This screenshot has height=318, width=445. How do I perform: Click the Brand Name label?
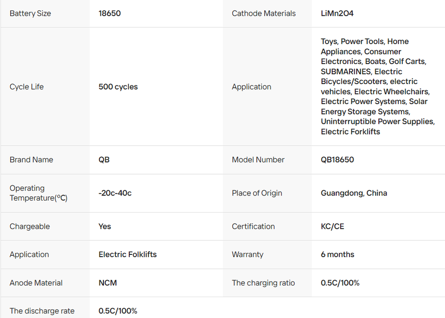click(31, 160)
